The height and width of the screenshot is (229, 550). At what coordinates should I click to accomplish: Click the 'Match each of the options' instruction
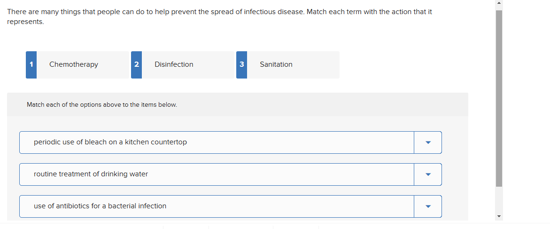pos(102,105)
